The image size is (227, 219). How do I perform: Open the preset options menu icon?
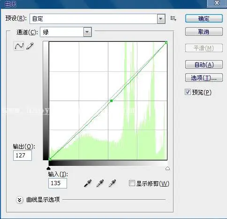[173, 18]
